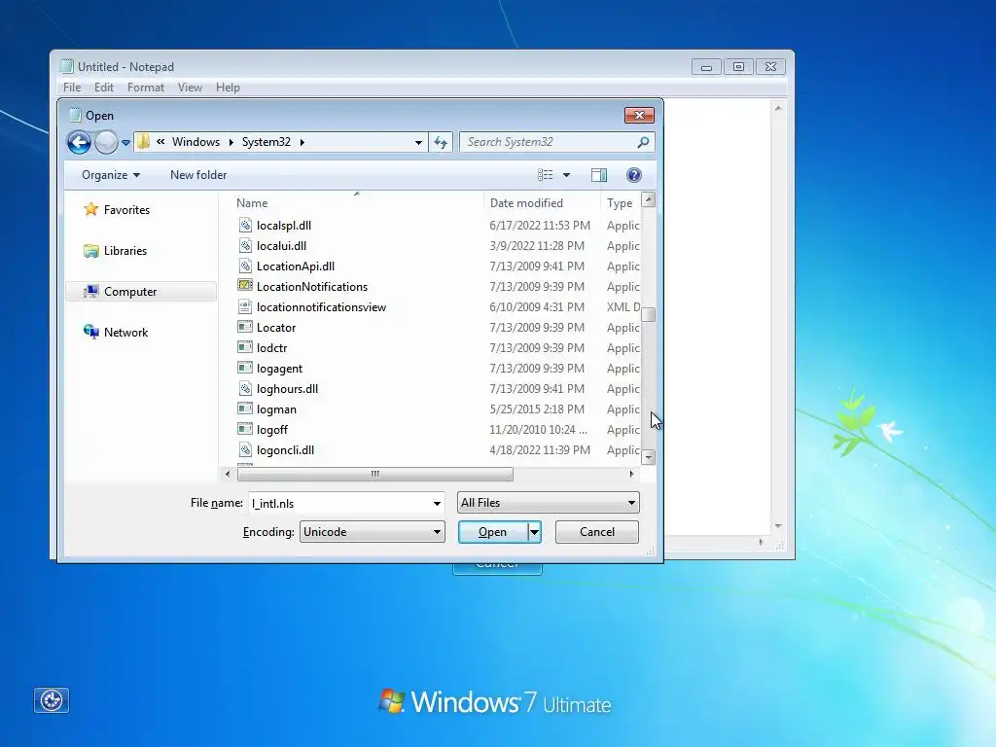Screen dimensions: 996x747
Task: Click System32 in the address breadcrumb
Action: (x=267, y=142)
